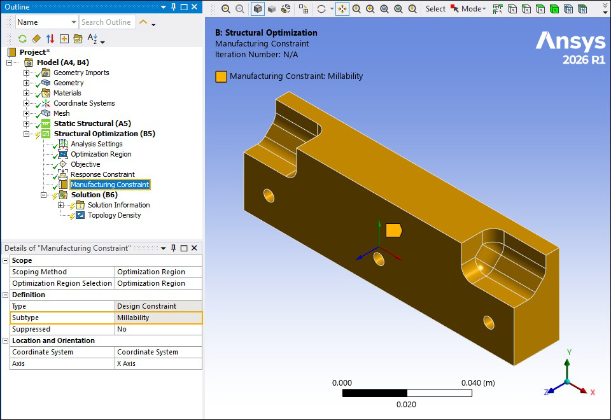The image size is (611, 420).
Task: Collapse the Location and Orientation section
Action: [6, 340]
